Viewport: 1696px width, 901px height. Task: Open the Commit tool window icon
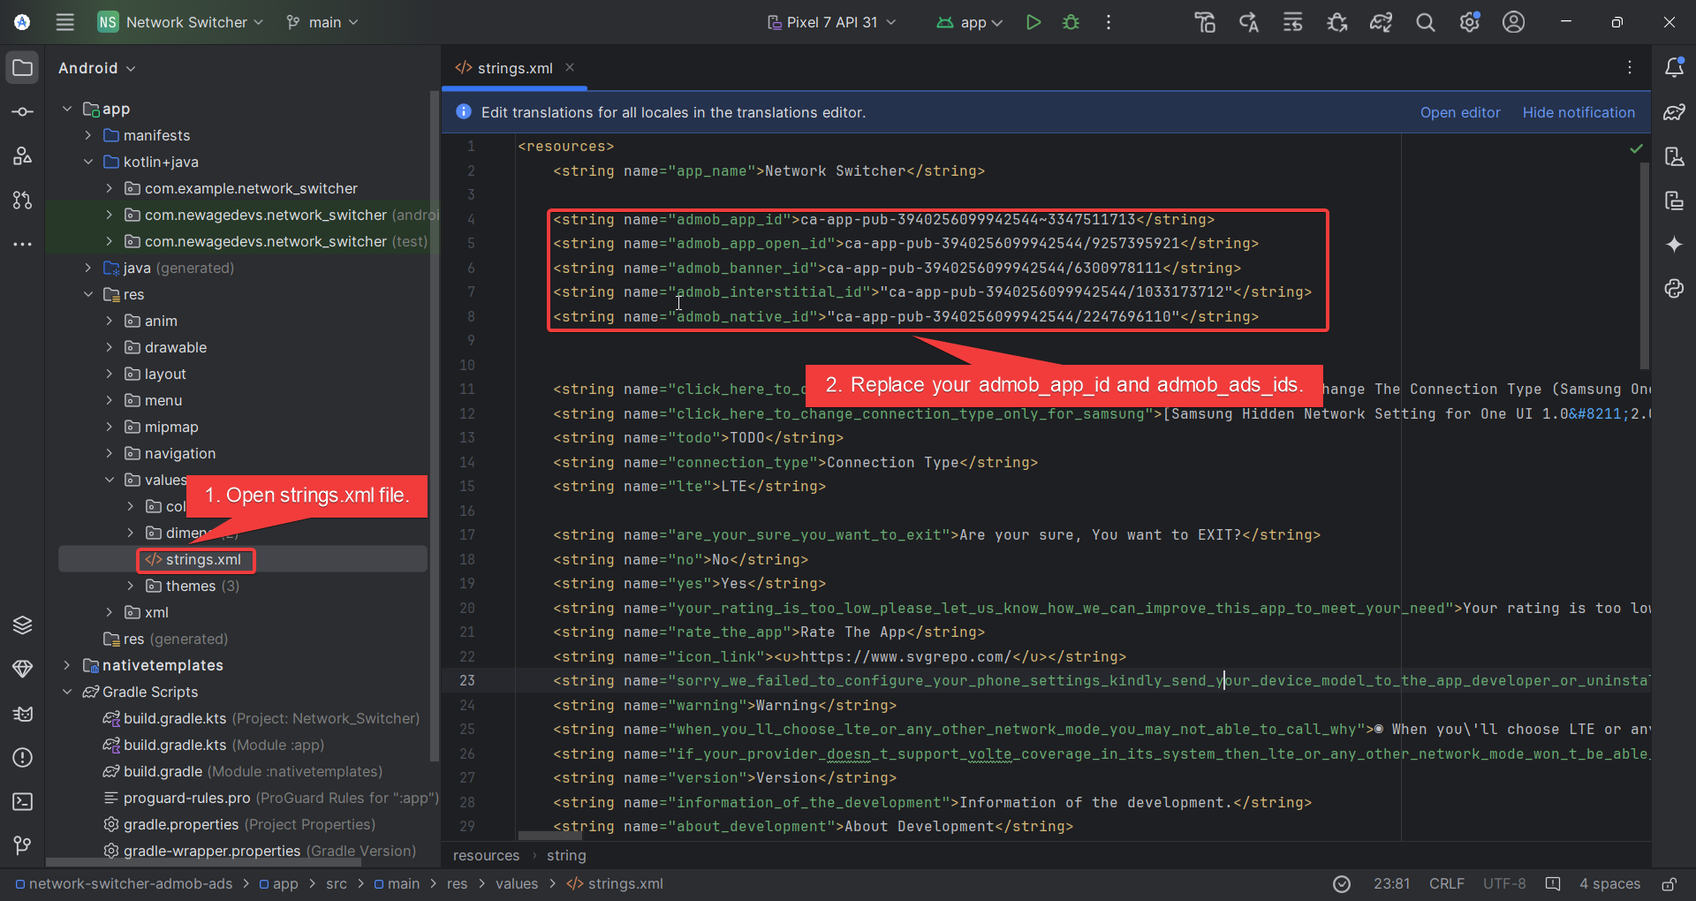(22, 111)
